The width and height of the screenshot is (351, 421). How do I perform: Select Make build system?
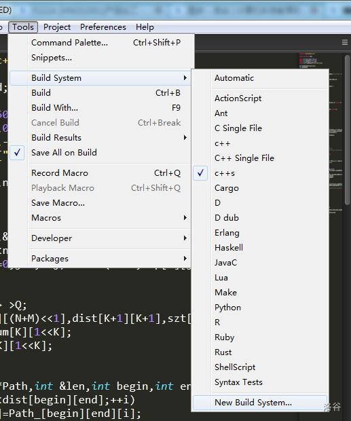(260, 293)
